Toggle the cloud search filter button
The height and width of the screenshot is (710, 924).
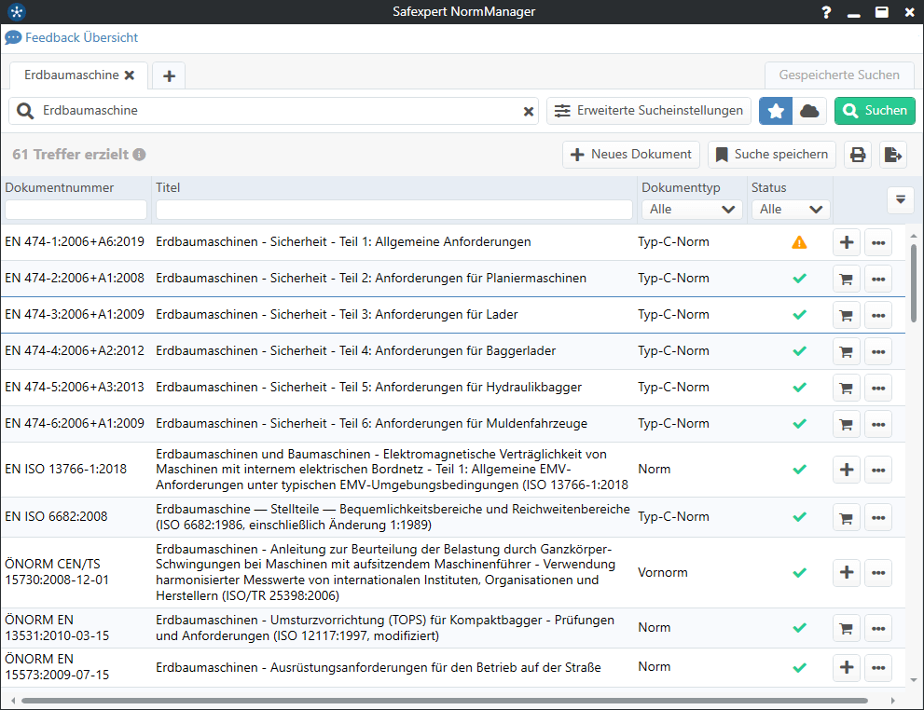click(x=809, y=111)
